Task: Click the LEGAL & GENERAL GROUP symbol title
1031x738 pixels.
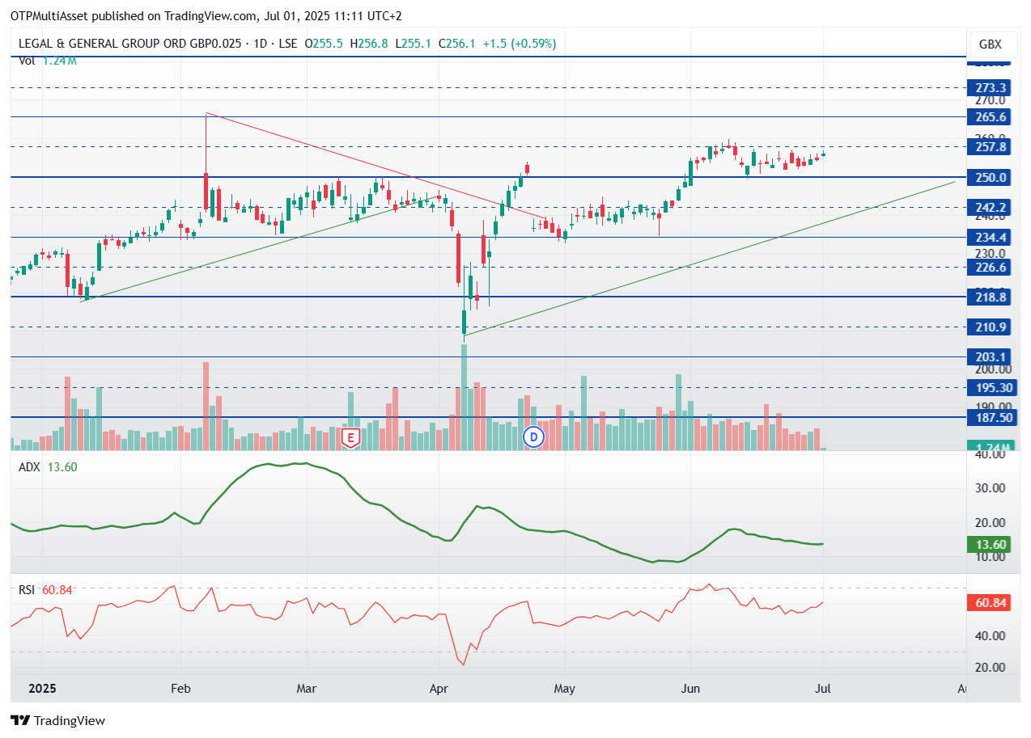Action: [x=129, y=44]
